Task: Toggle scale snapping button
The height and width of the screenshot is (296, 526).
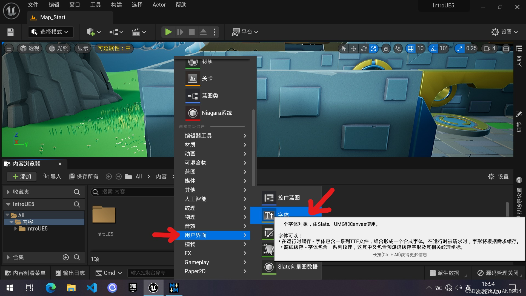Action: (x=459, y=49)
